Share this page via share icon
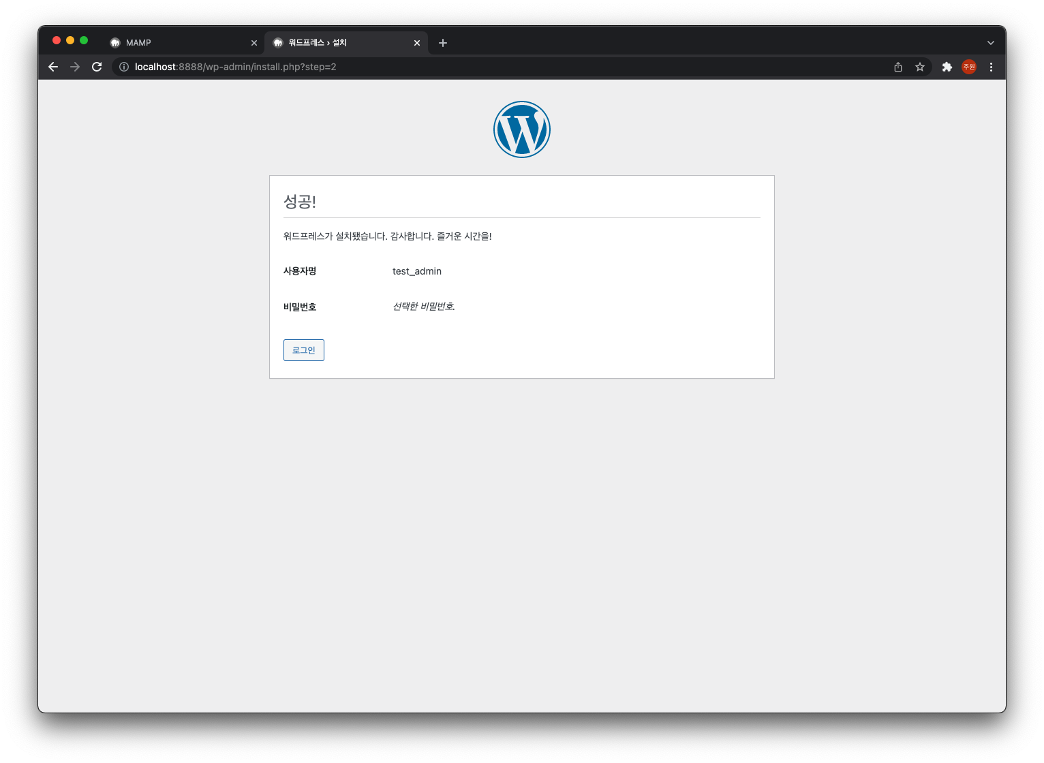1044x763 pixels. click(898, 67)
